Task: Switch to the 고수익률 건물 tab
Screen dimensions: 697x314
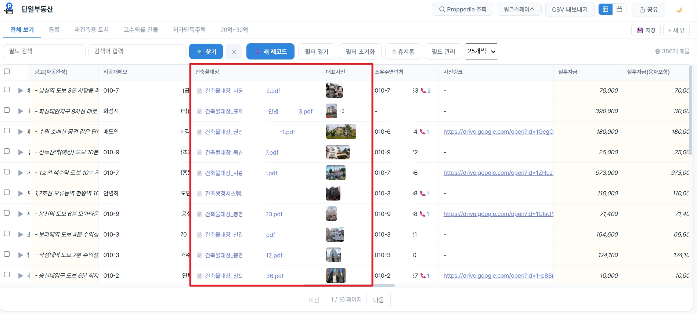Action: coord(141,30)
